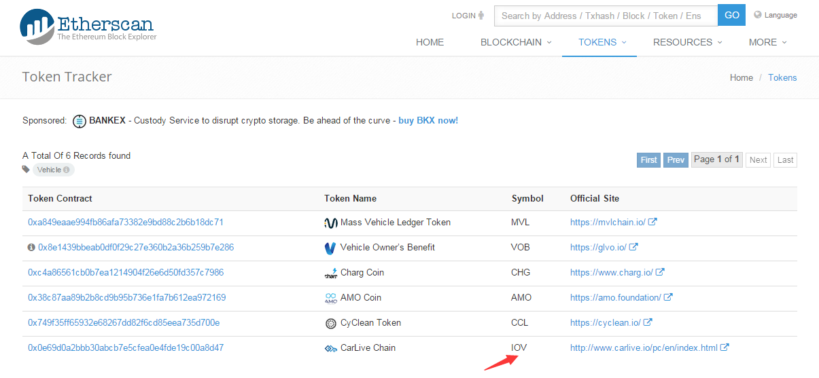The width and height of the screenshot is (819, 378).
Task: Go to the Home menu item
Action: tap(430, 42)
